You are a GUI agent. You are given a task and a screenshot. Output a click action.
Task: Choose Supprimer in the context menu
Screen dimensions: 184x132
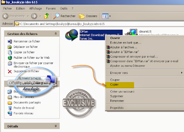145,96
